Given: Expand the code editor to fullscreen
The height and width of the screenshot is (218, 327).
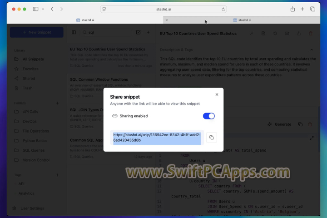Looking at the screenshot, I should click(x=312, y=138).
